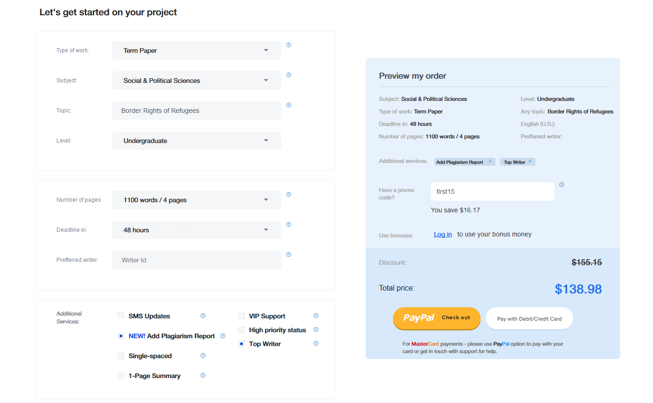Open help tooltip for Topic field
The height and width of the screenshot is (403, 653).
[289, 105]
